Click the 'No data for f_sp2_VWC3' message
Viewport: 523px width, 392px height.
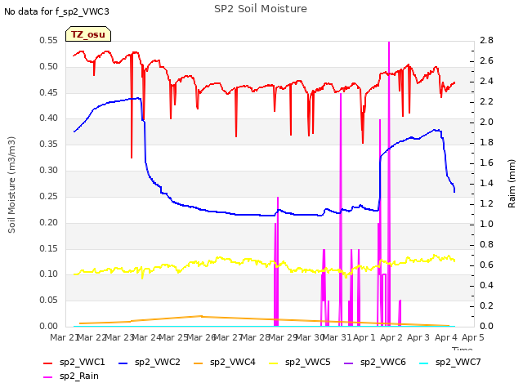56,11
